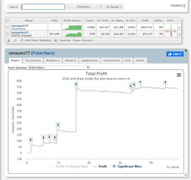The height and width of the screenshot is (180, 191).
Task: Click the Facebook Like thumbs-up button
Action: coord(175,54)
